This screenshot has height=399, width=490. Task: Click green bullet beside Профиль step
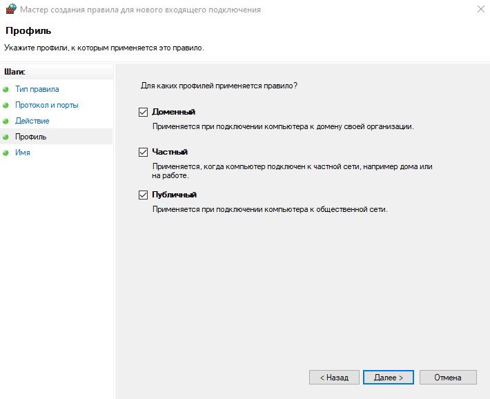pos(6,137)
